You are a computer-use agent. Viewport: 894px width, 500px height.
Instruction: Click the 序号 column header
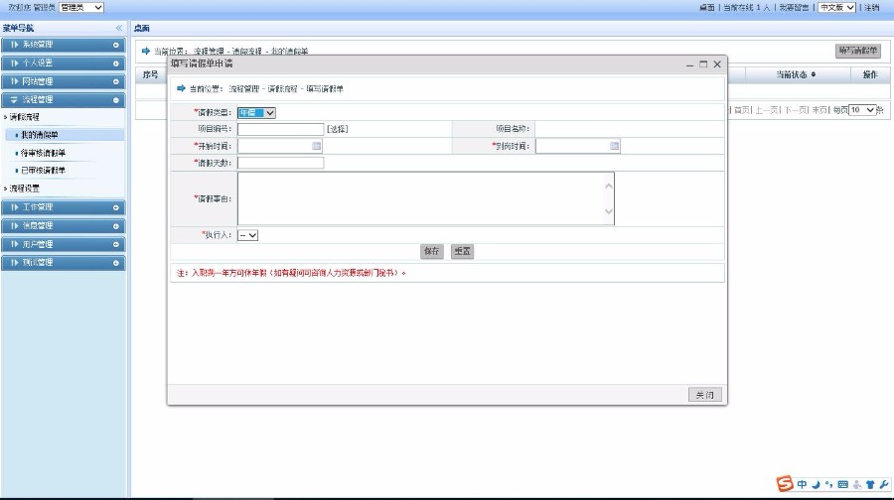(151, 74)
